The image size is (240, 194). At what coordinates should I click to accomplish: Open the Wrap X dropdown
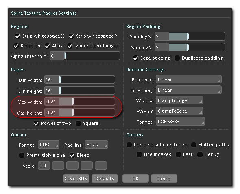(179, 100)
